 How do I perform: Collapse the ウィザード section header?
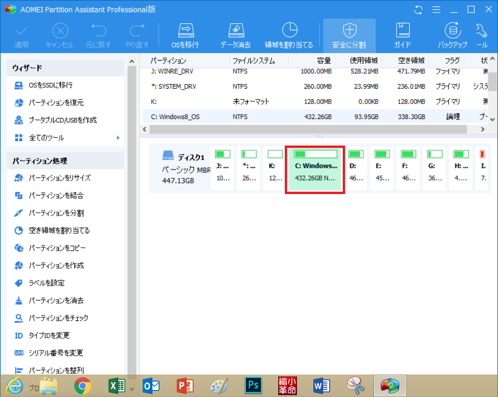[65, 68]
